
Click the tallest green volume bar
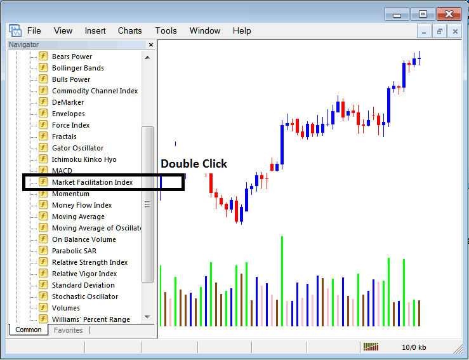[282, 281]
